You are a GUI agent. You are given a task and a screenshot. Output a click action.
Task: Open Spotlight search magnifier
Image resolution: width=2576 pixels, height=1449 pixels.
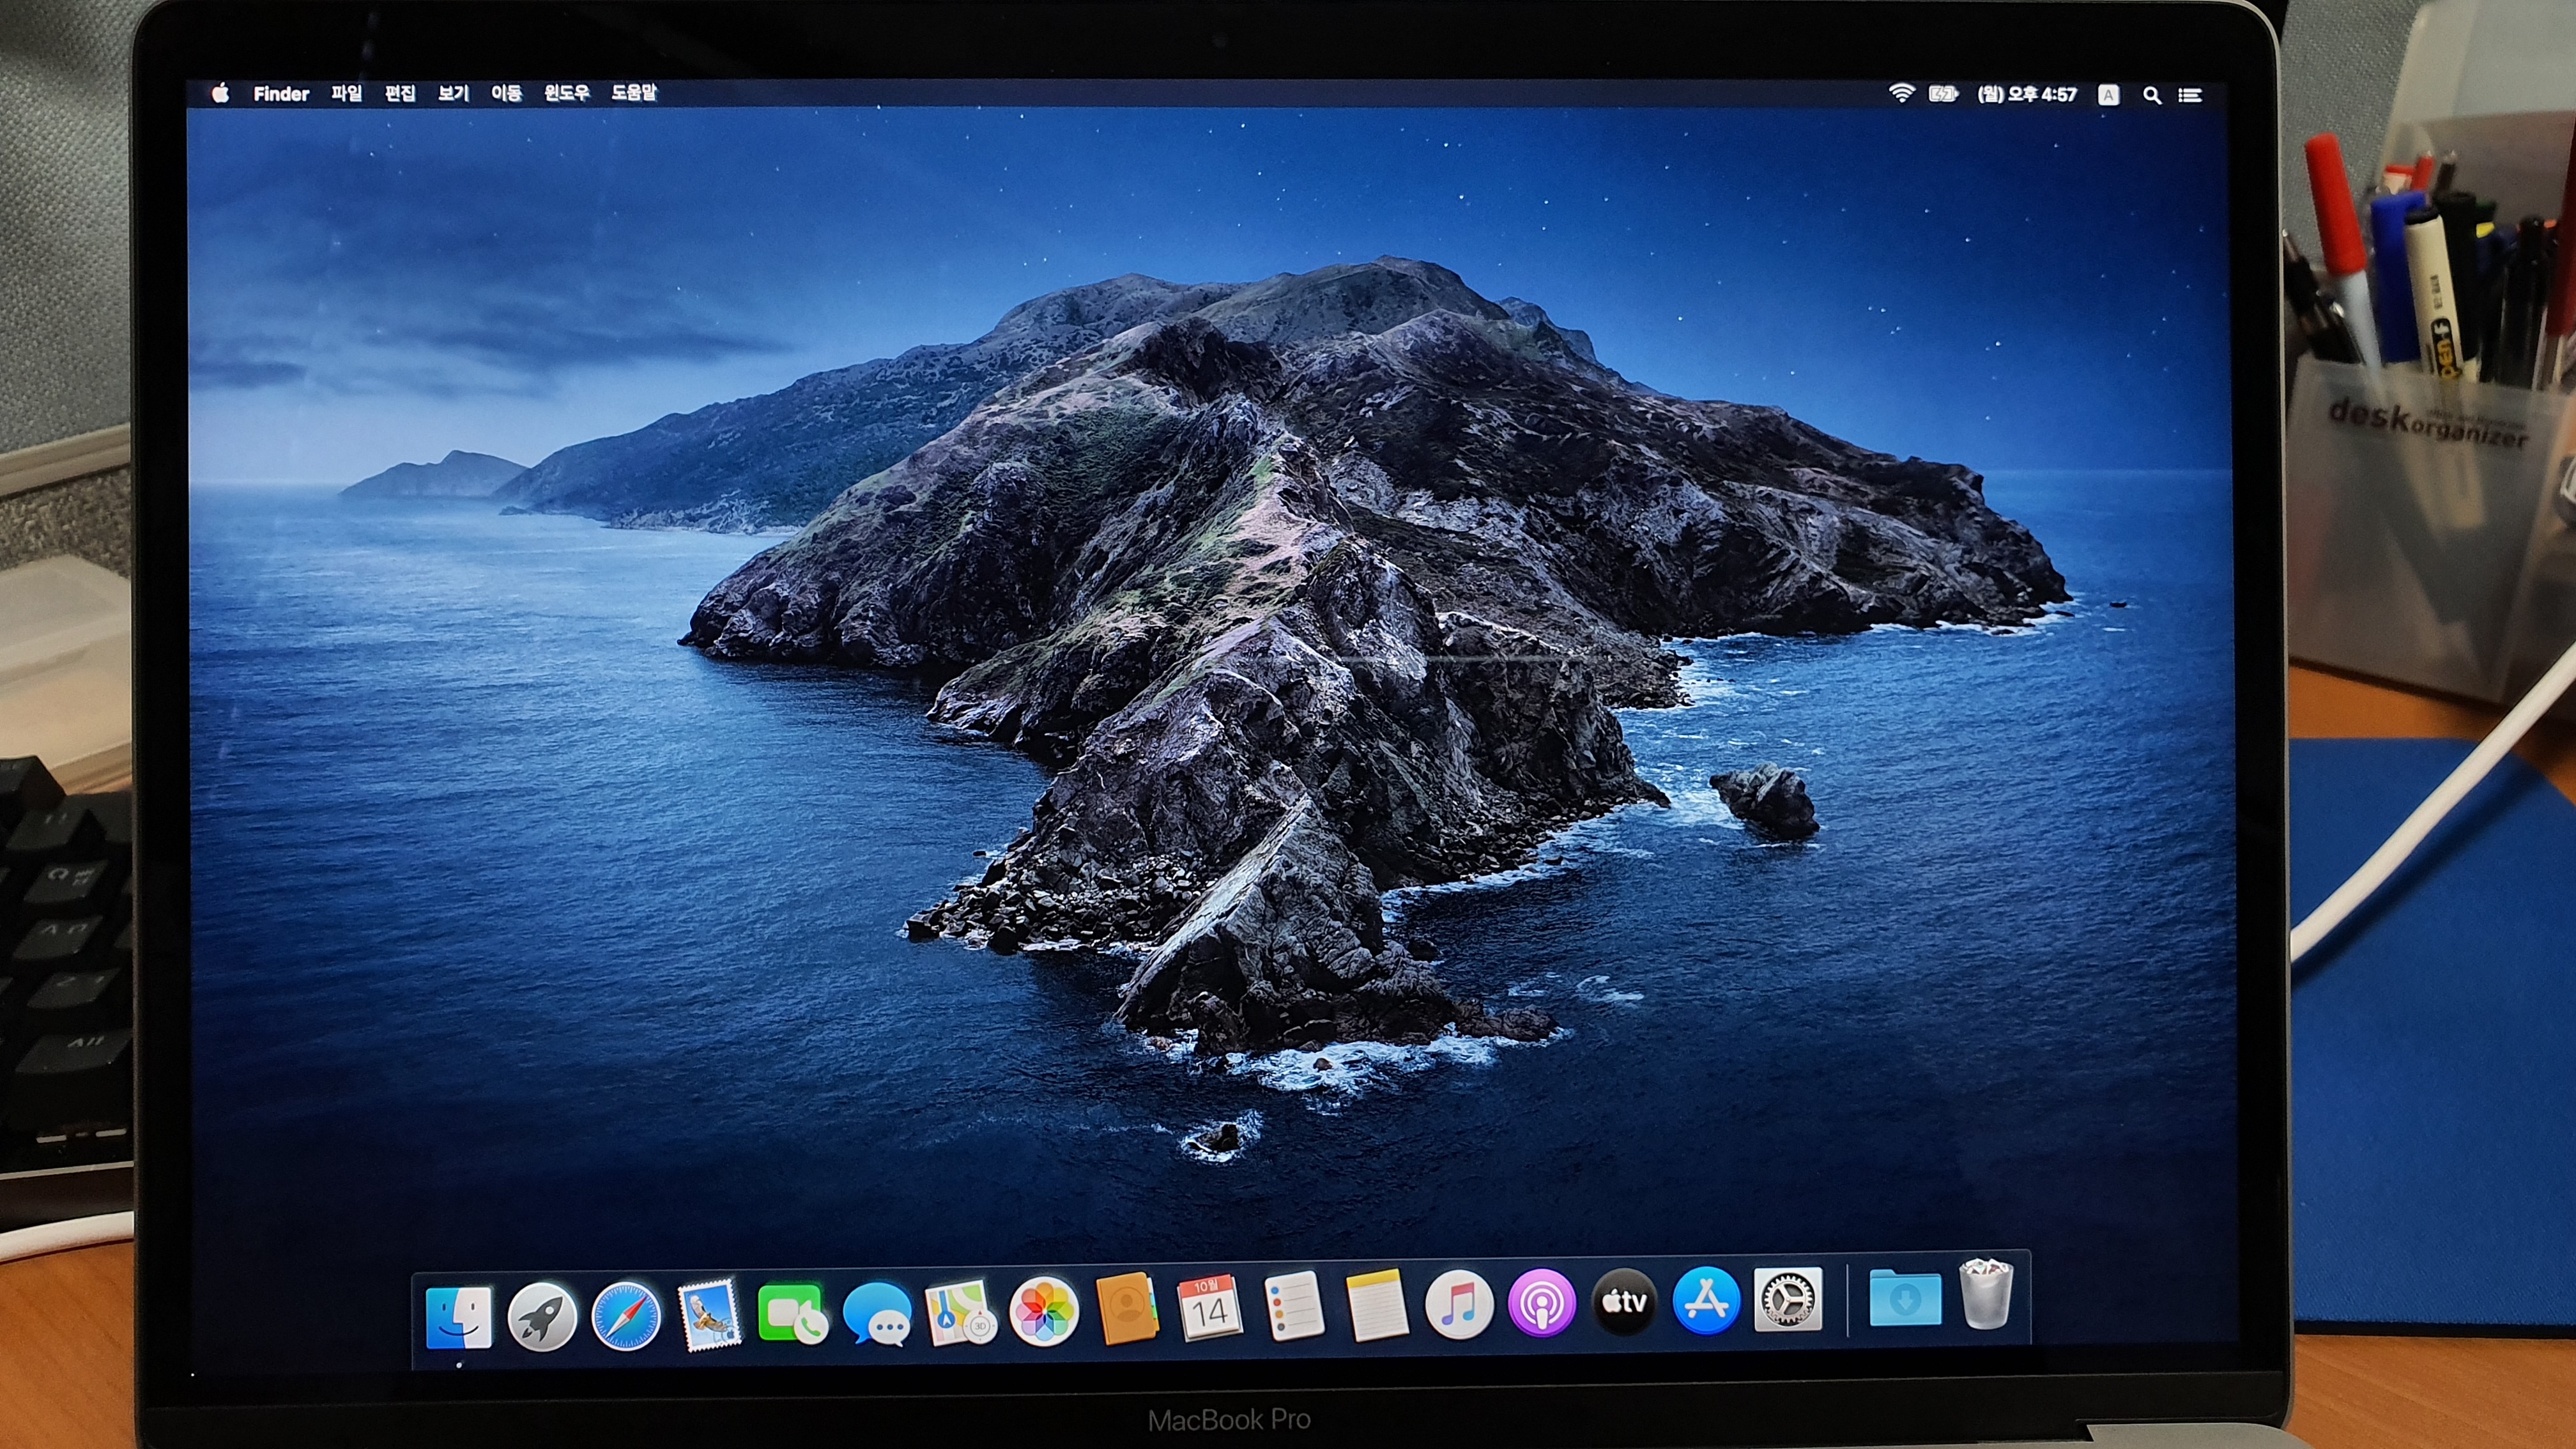coord(2152,95)
